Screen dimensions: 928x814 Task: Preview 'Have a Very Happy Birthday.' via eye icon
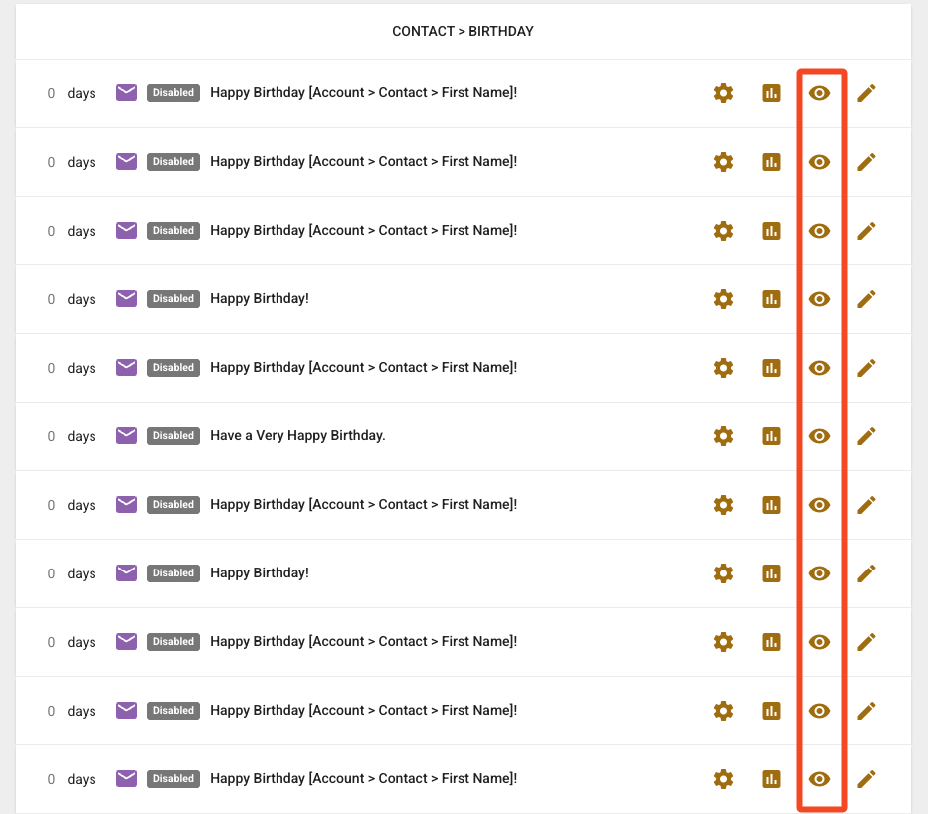819,436
